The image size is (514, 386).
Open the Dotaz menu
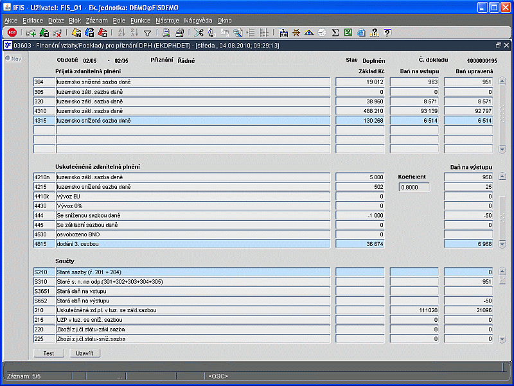click(56, 21)
